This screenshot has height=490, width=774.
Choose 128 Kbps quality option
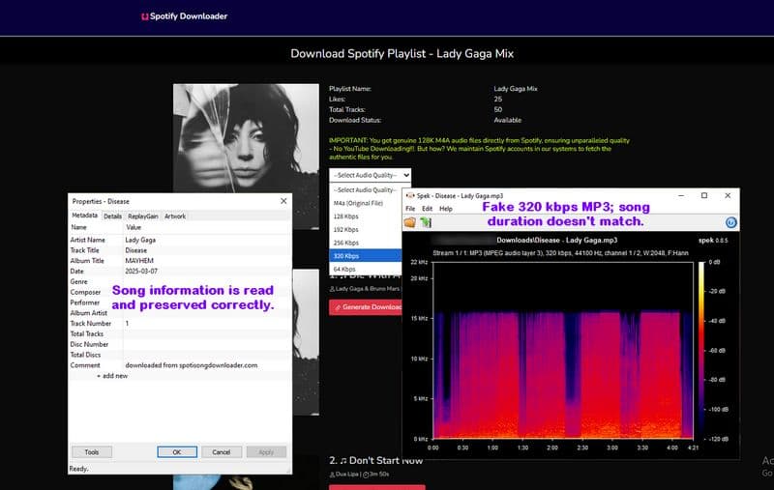(x=366, y=216)
